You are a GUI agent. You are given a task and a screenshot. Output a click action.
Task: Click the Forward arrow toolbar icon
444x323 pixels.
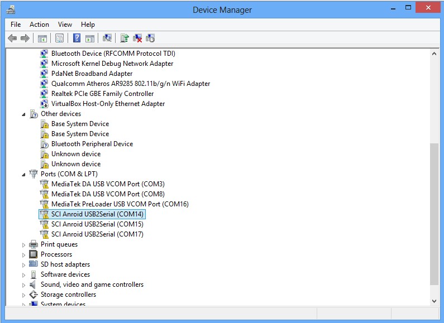click(x=25, y=38)
